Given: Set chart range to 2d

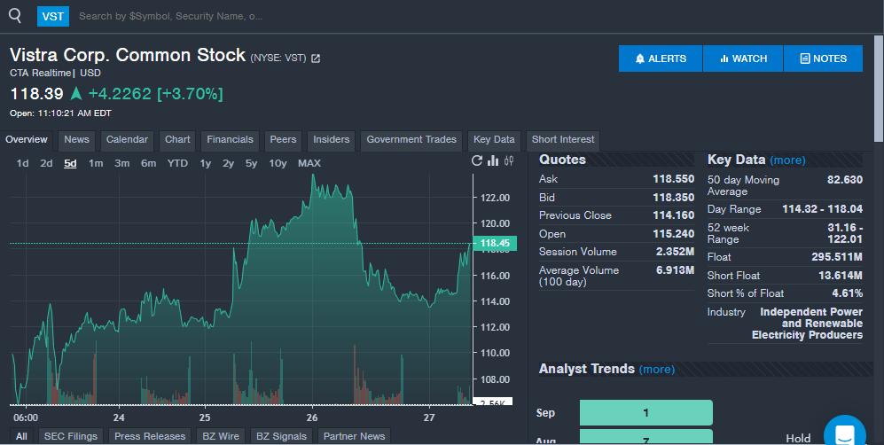Looking at the screenshot, I should pos(46,163).
